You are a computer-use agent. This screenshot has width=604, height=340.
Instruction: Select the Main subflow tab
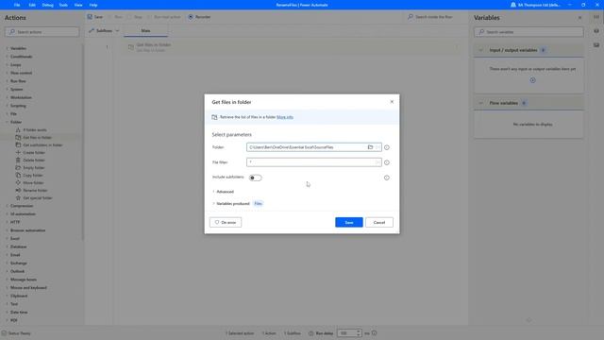145,31
